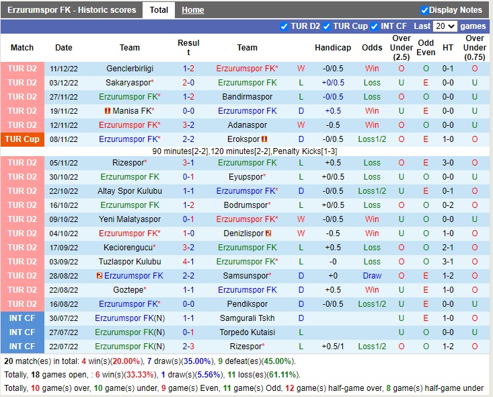Open the Sakaryaspor team page
The height and width of the screenshot is (397, 493).
[x=128, y=83]
